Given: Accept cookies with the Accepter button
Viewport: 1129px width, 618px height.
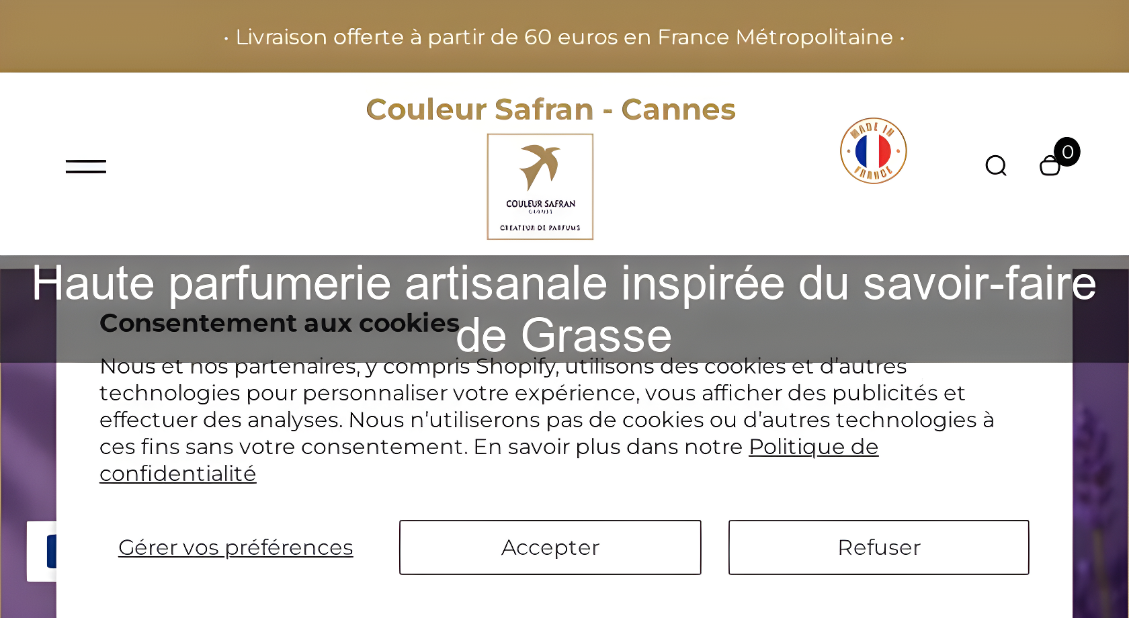Looking at the screenshot, I should point(550,547).
